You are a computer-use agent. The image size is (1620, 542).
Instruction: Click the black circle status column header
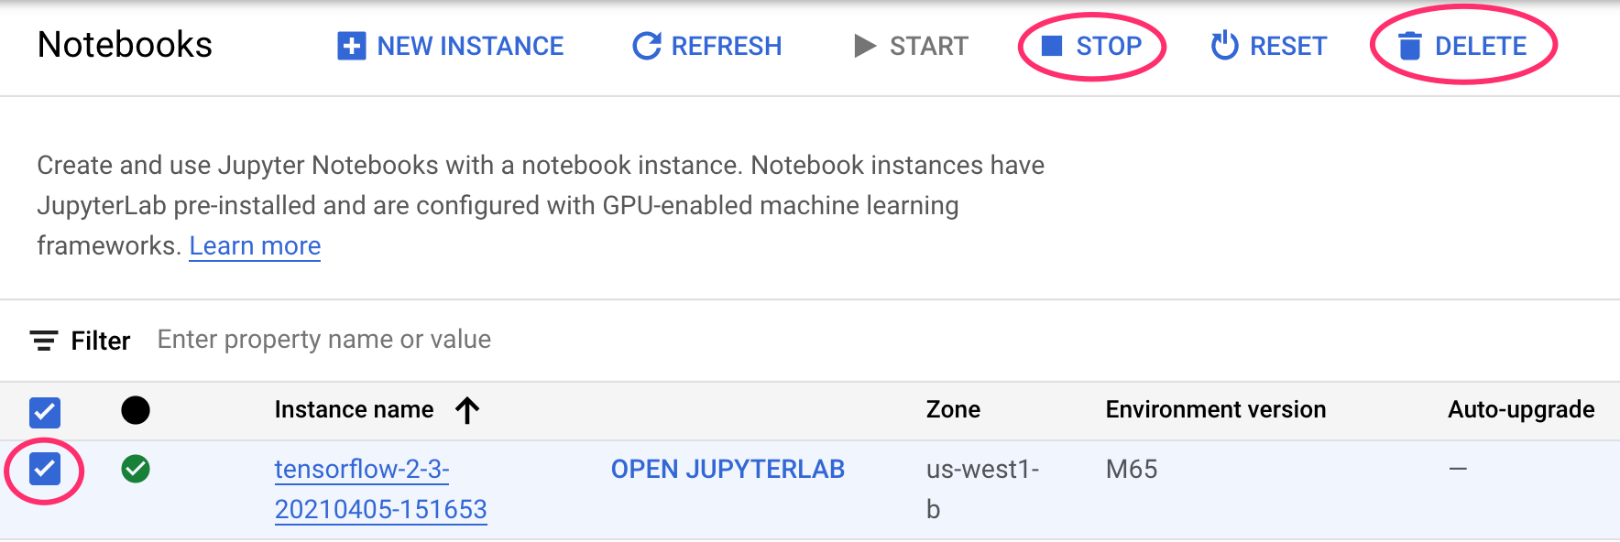tap(136, 410)
